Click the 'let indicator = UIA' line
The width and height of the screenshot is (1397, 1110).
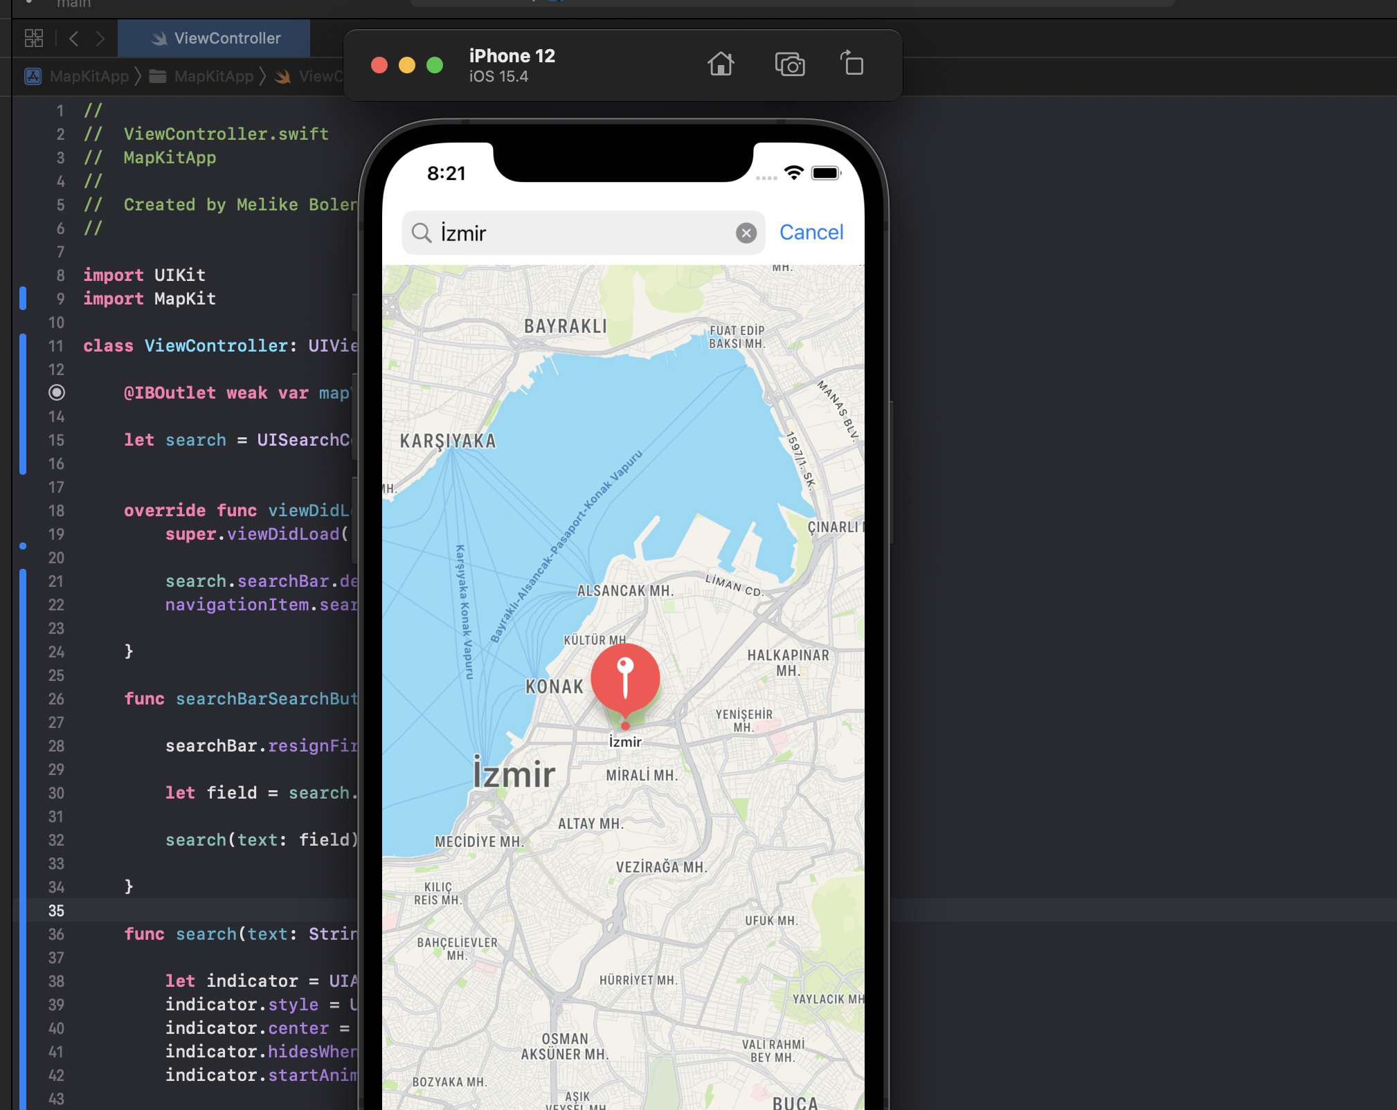coord(261,981)
